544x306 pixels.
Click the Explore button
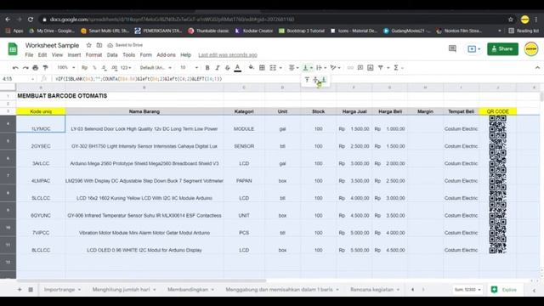point(505,289)
